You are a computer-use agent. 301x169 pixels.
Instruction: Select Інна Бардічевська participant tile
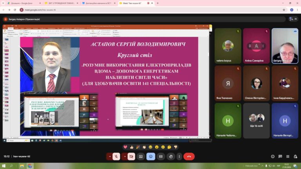click(x=285, y=83)
